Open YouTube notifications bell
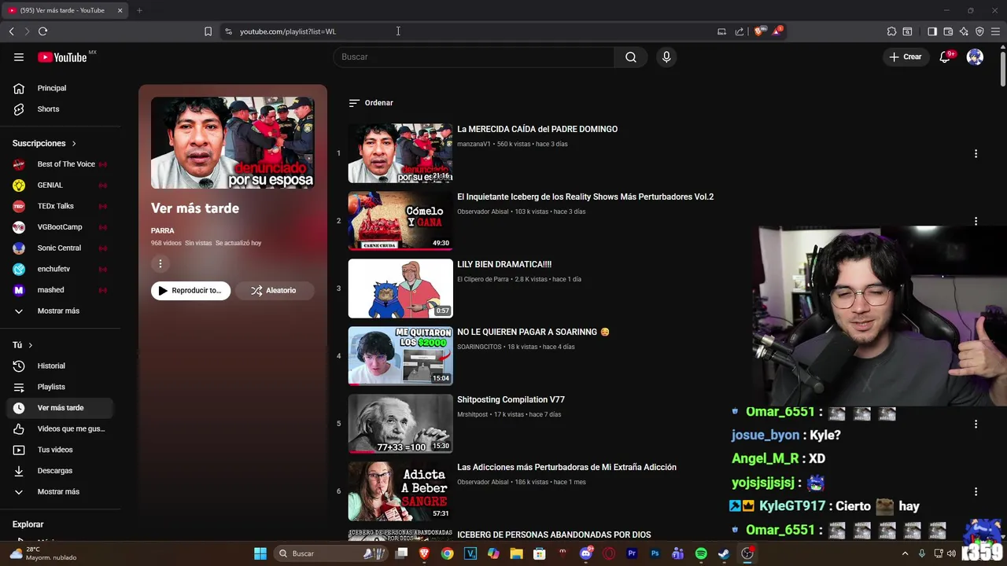This screenshot has width=1007, height=566. [x=945, y=57]
